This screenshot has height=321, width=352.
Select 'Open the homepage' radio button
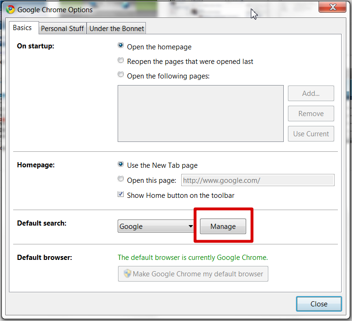121,46
